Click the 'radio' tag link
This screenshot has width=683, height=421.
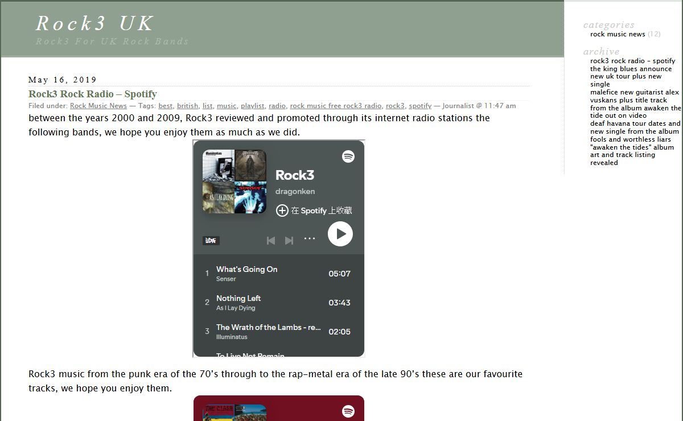pos(277,106)
